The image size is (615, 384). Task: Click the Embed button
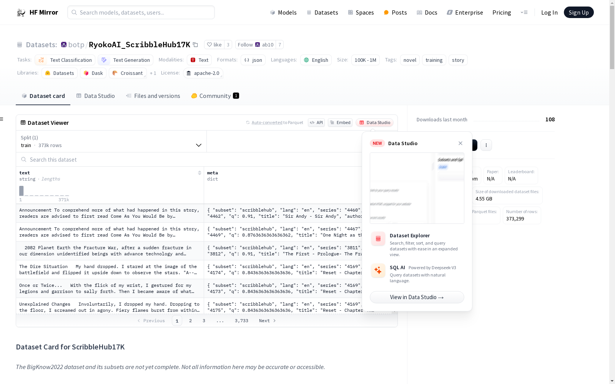coord(340,123)
